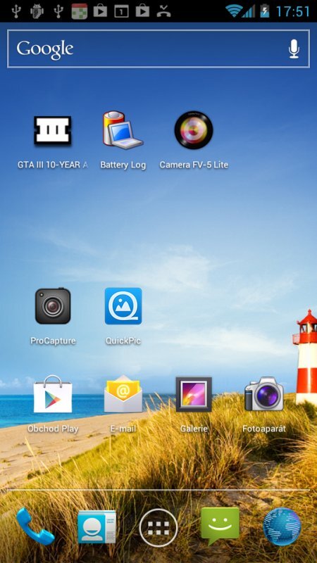
Task: Tap the Google logo in search bar
Action: tap(45, 49)
